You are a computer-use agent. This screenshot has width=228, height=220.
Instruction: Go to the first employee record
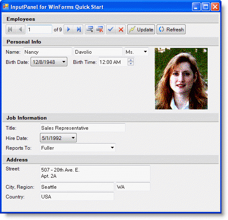click(x=11, y=29)
